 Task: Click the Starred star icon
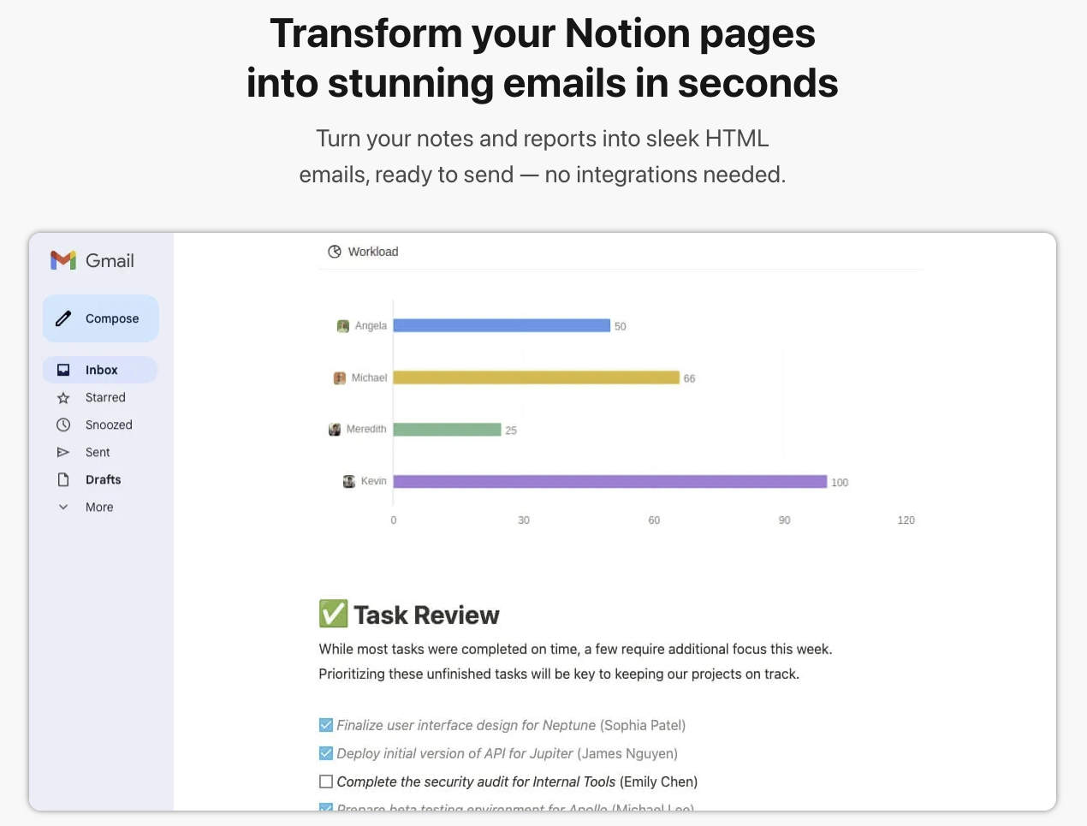[63, 397]
